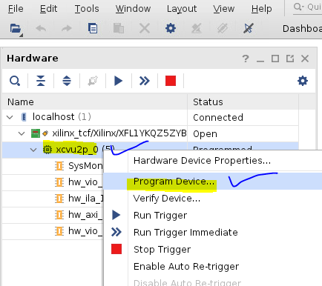
Task: Open the Edit menu
Action: (48, 9)
